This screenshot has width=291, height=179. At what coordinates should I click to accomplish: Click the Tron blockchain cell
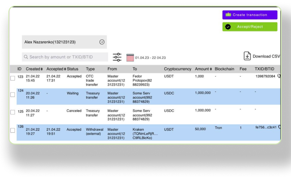(x=218, y=128)
